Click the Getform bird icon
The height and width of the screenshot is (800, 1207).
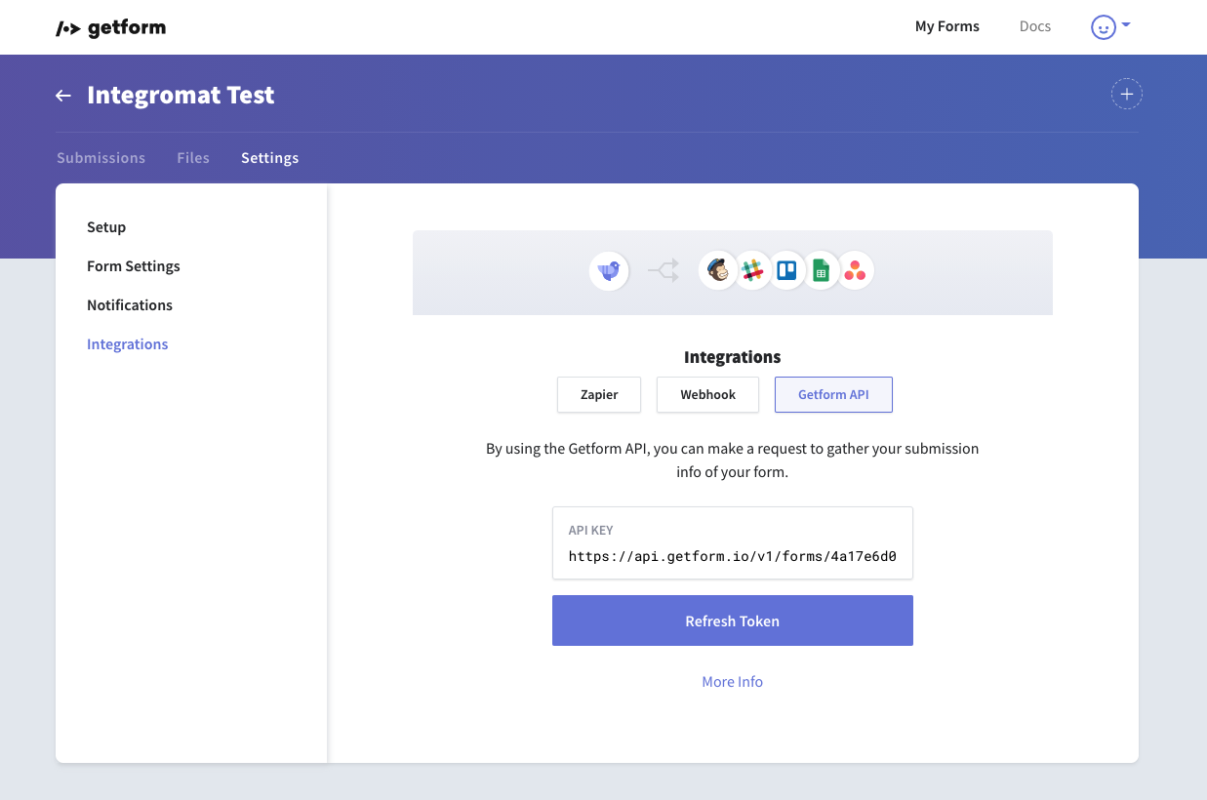pos(610,270)
